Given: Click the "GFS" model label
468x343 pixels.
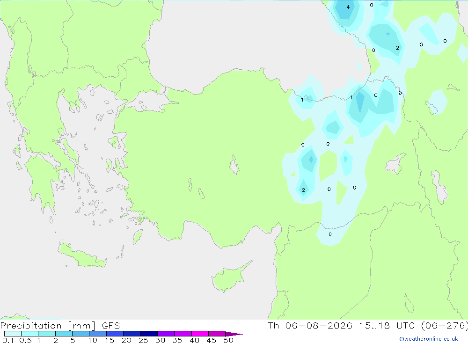Looking at the screenshot, I should coord(111,325).
